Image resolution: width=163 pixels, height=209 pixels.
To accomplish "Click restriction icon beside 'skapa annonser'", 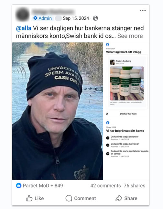I will 108,138.
